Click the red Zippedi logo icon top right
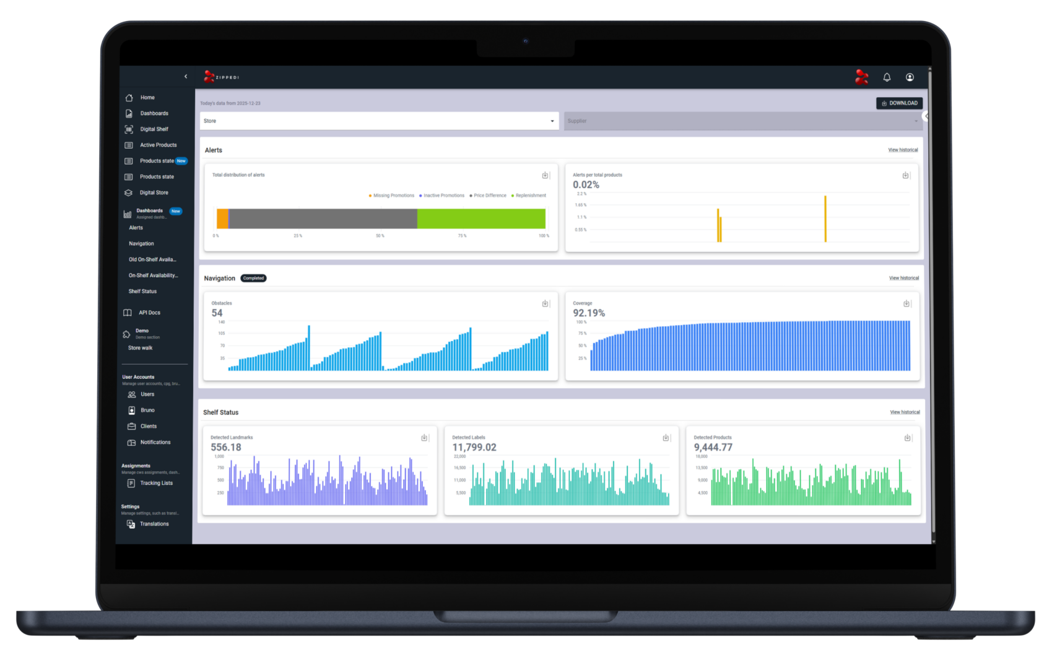This screenshot has height=655, width=1057. pyautogui.click(x=861, y=77)
